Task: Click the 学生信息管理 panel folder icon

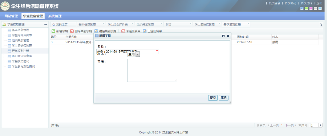Action: (4, 25)
